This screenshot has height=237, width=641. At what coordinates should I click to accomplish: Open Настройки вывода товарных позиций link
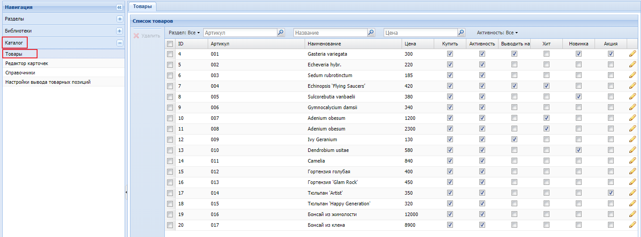click(48, 82)
